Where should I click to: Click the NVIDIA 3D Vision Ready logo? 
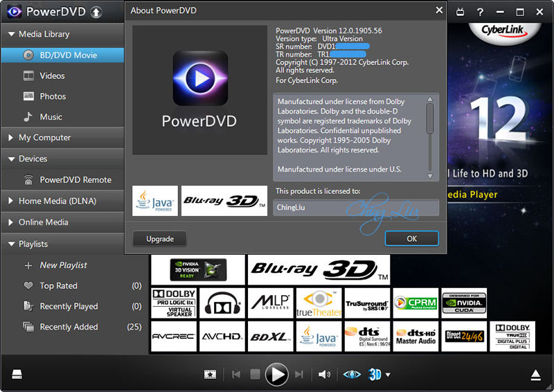tap(198, 269)
